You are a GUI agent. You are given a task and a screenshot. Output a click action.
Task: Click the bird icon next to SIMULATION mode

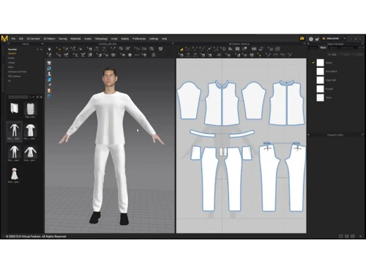point(317,39)
